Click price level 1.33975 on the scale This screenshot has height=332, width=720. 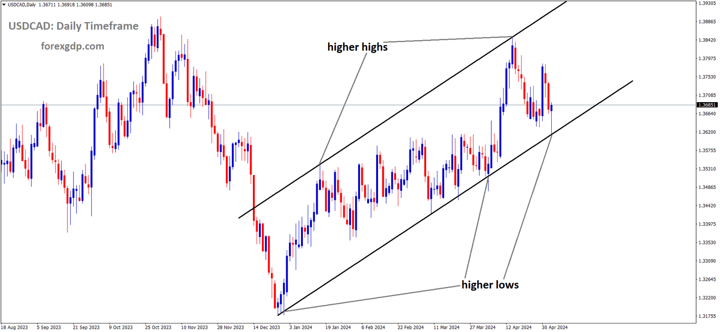coord(707,224)
